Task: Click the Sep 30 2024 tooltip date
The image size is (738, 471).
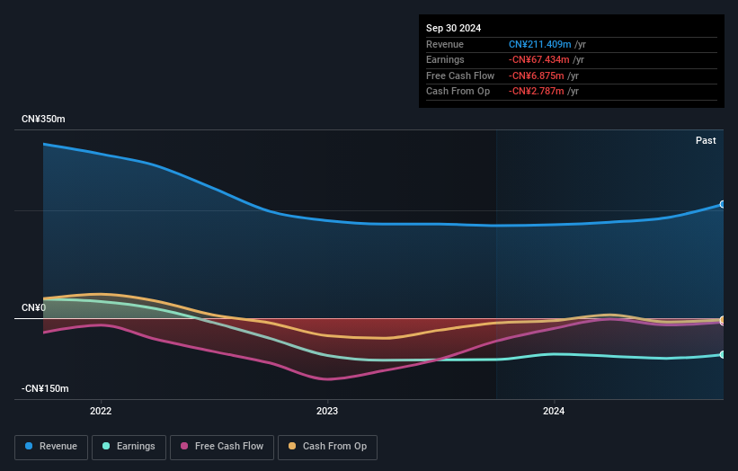Action: tap(453, 28)
